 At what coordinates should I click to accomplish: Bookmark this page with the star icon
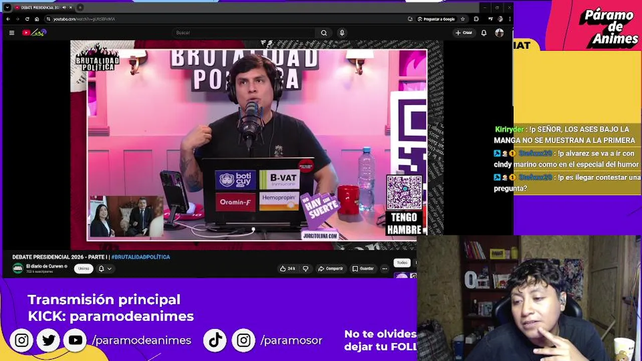(x=462, y=19)
